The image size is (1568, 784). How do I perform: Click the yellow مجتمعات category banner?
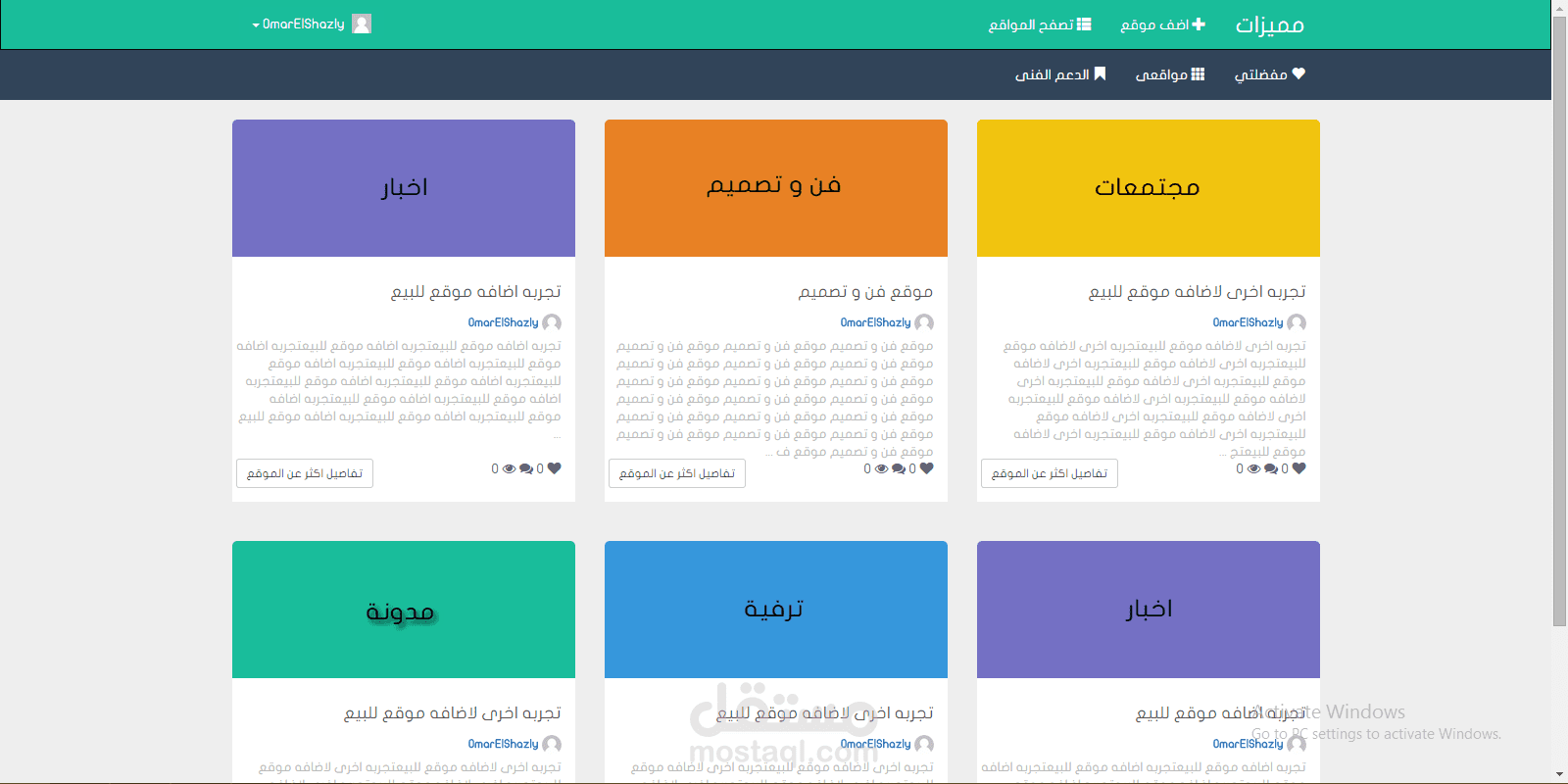1149,188
